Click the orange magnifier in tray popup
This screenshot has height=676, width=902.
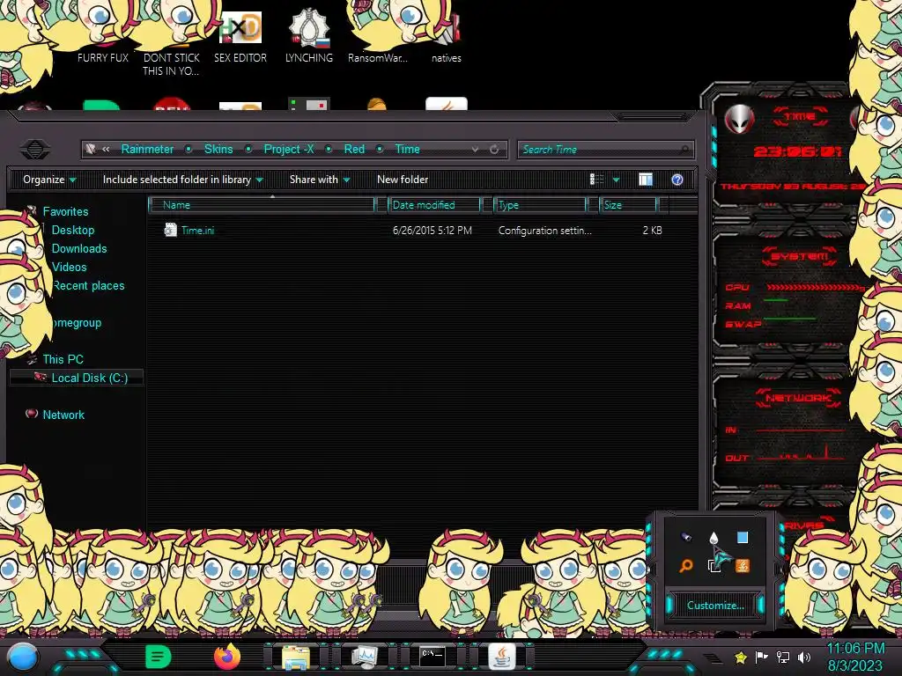(685, 566)
